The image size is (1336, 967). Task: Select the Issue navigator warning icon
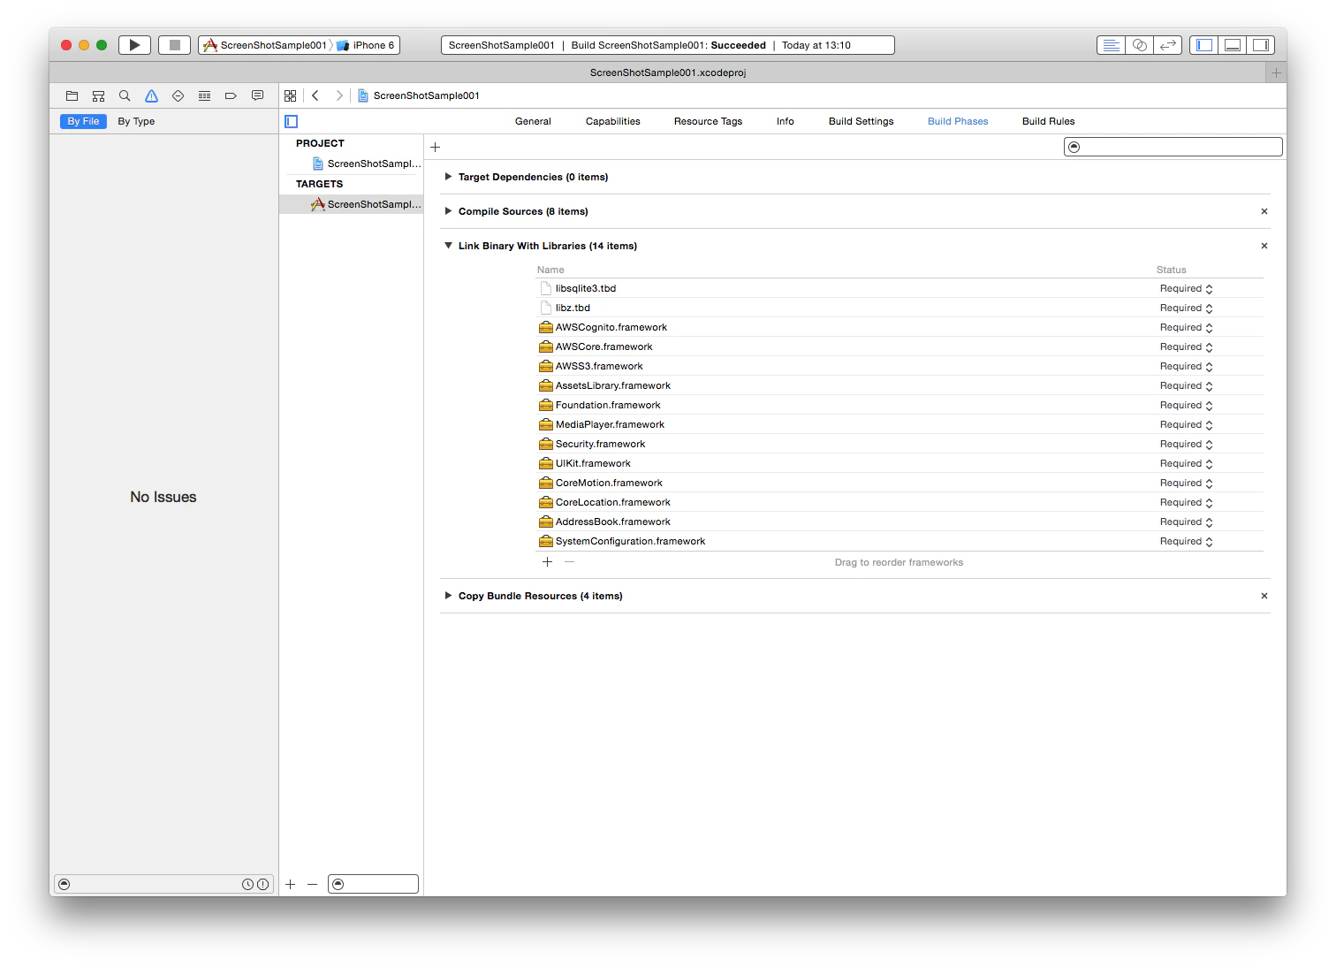click(151, 95)
